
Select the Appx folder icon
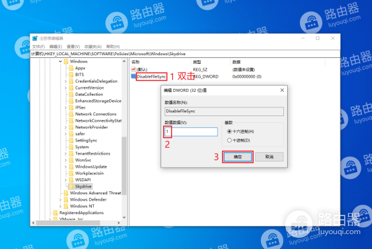(71, 68)
